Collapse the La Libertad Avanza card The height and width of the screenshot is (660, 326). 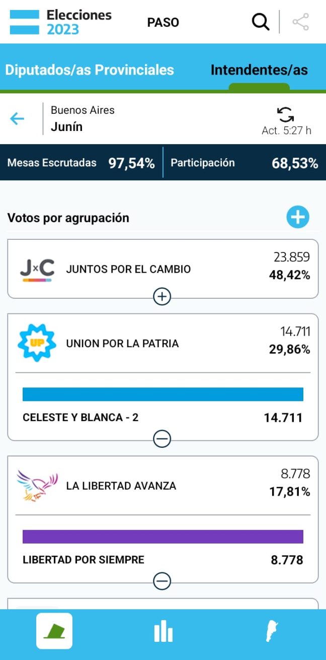162,581
